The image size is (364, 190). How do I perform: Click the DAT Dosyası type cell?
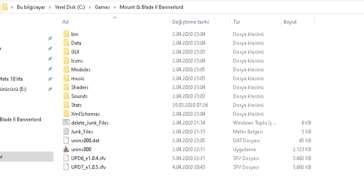[246, 141]
